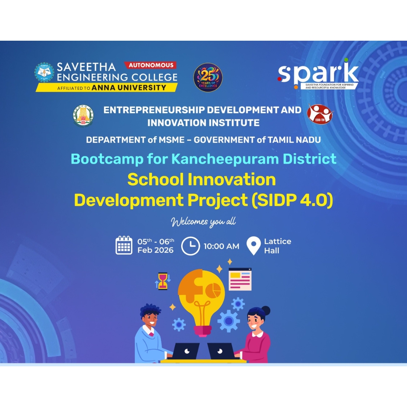
Task: Click the Tamil Nadu government emblem
Action: point(83,116)
